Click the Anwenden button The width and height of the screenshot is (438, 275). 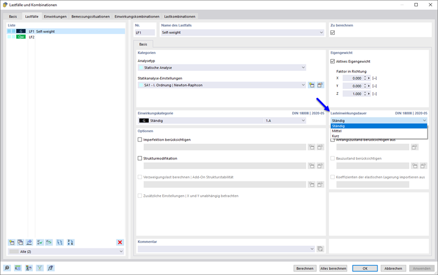[421, 268]
